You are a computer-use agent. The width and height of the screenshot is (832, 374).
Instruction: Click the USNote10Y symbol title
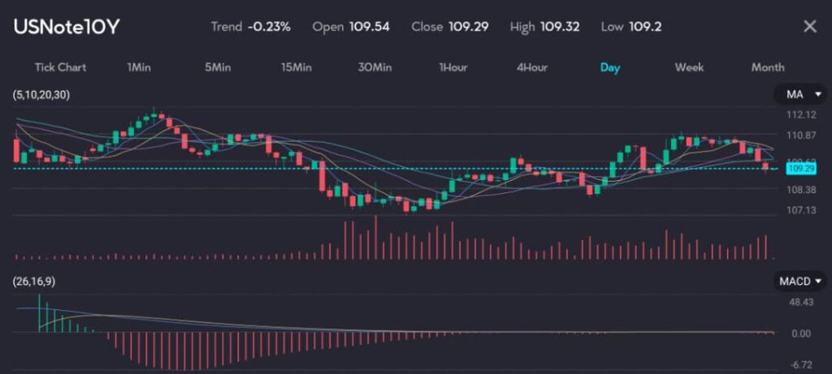click(67, 27)
